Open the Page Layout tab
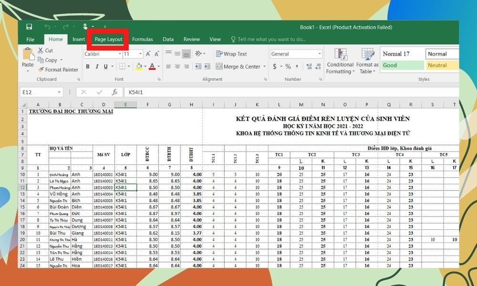The width and height of the screenshot is (477, 286). pyautogui.click(x=108, y=39)
